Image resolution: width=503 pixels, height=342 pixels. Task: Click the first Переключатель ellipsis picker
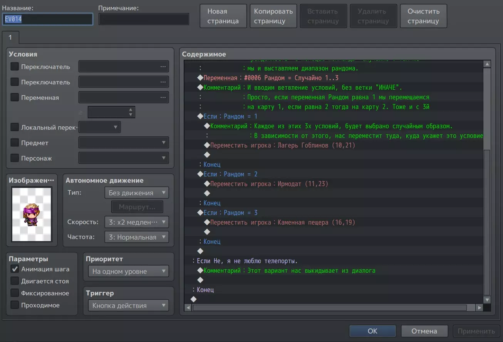(124, 67)
